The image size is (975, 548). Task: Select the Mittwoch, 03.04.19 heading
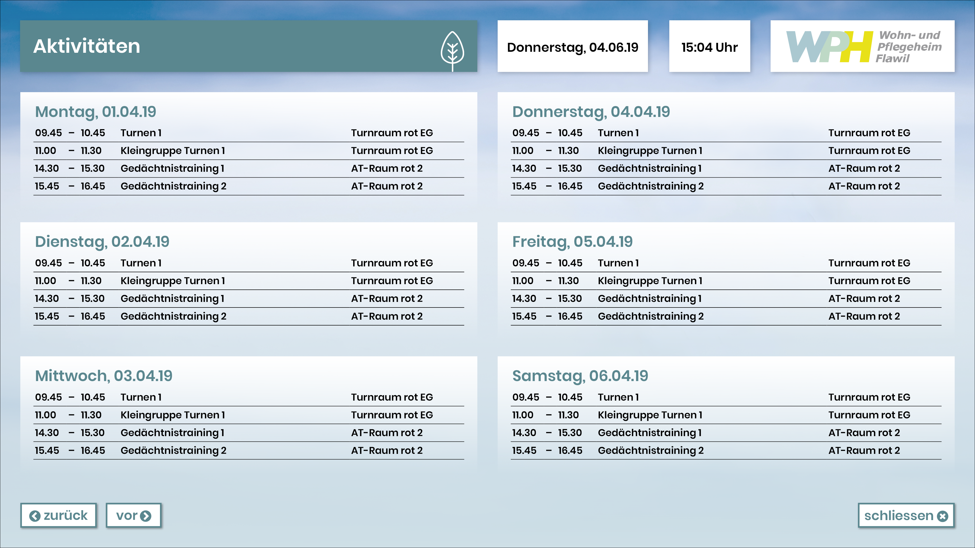[x=104, y=375]
